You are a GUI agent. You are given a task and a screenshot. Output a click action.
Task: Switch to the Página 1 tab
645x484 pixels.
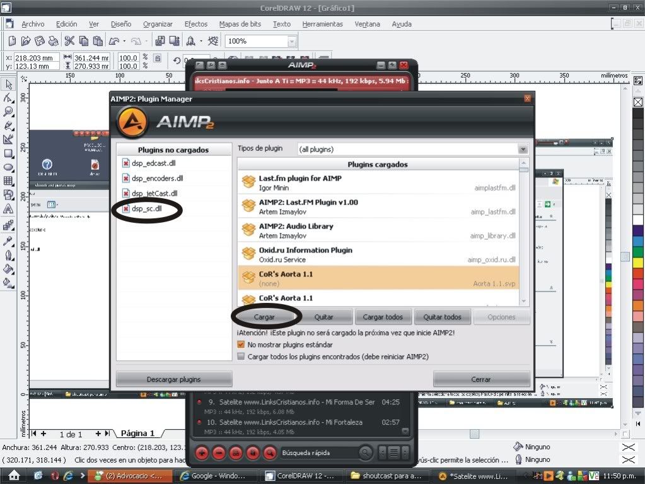[137, 433]
